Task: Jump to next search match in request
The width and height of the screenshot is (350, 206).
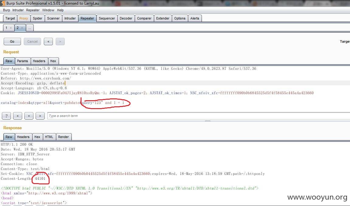Action: [x=40, y=116]
